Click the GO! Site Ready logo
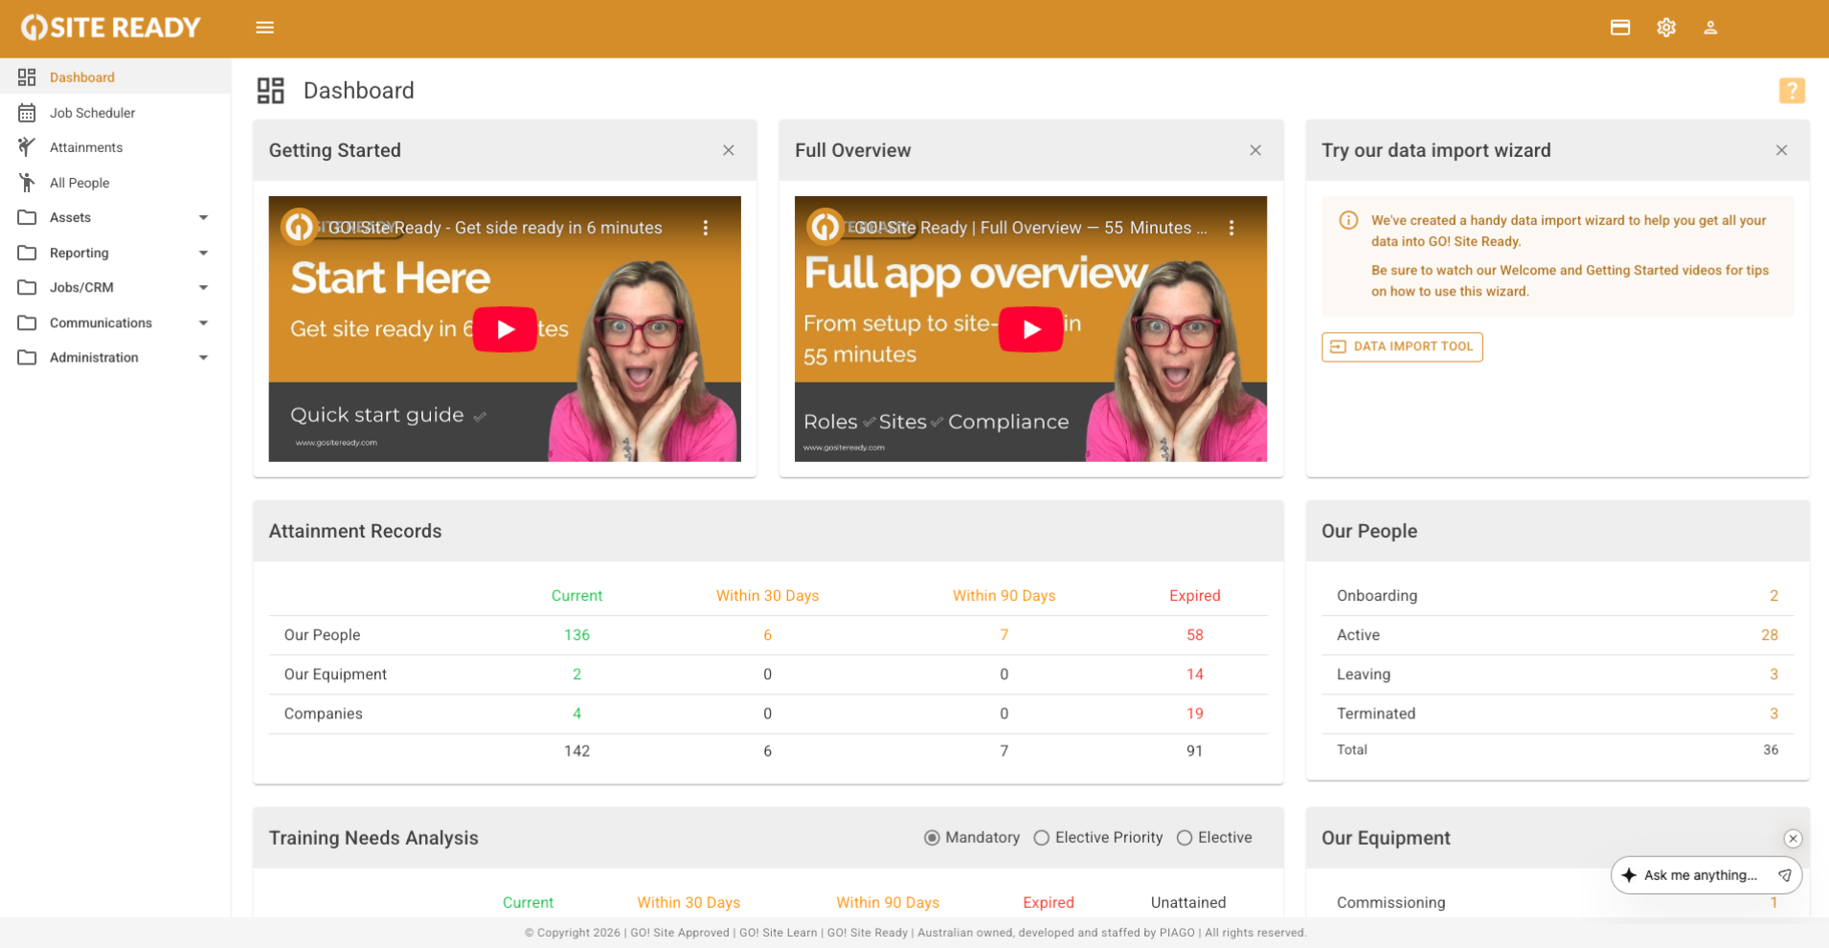This screenshot has height=948, width=1829. 110,28
